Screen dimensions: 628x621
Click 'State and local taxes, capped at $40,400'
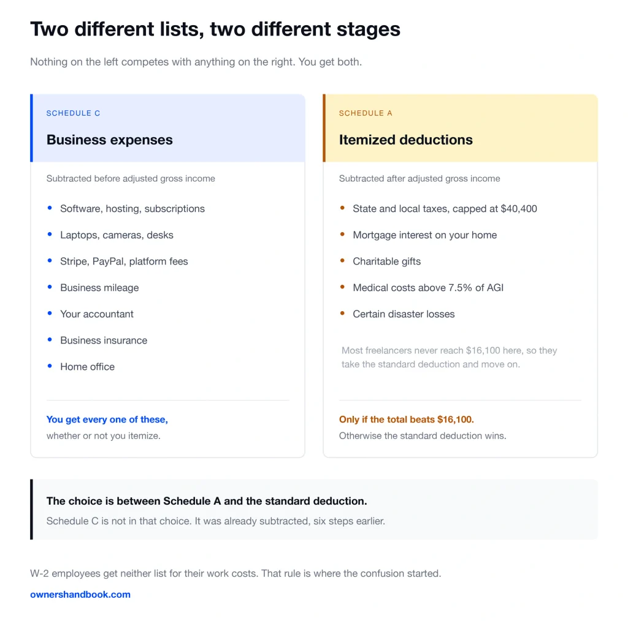pos(445,208)
